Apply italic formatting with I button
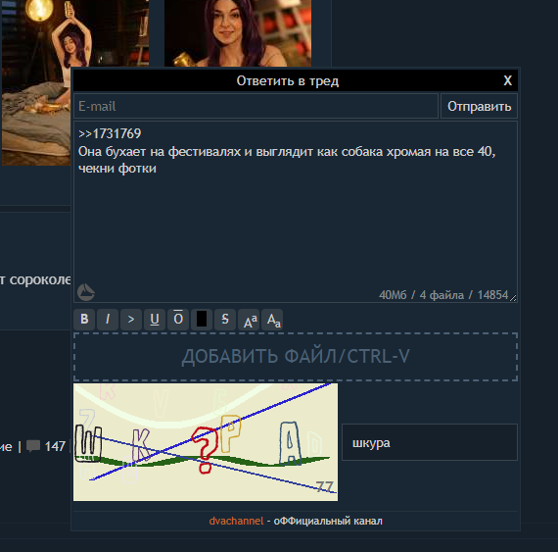The height and width of the screenshot is (552, 558). tap(108, 320)
